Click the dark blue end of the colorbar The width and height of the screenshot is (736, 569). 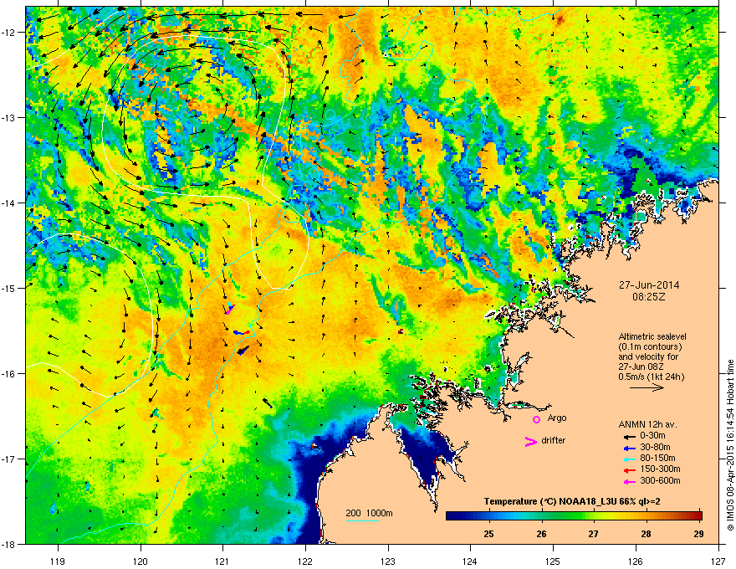(451, 515)
